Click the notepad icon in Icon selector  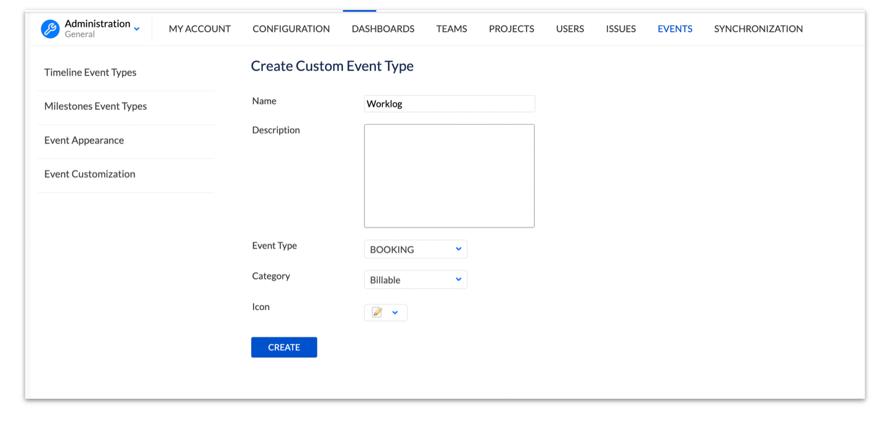click(x=377, y=312)
